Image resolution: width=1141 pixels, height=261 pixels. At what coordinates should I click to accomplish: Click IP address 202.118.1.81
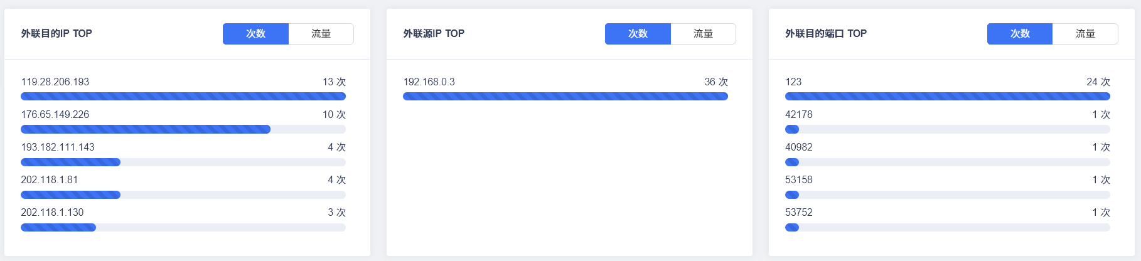point(50,180)
